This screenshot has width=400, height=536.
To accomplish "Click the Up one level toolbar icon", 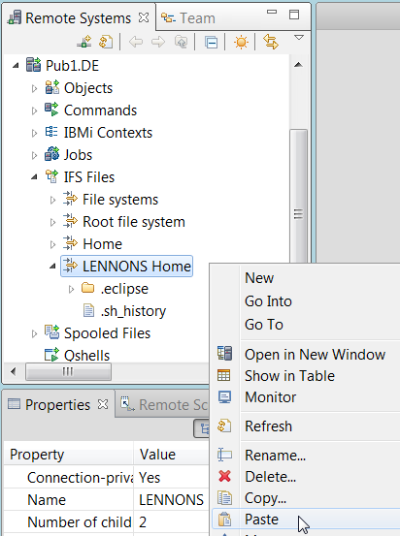I will click(x=182, y=42).
